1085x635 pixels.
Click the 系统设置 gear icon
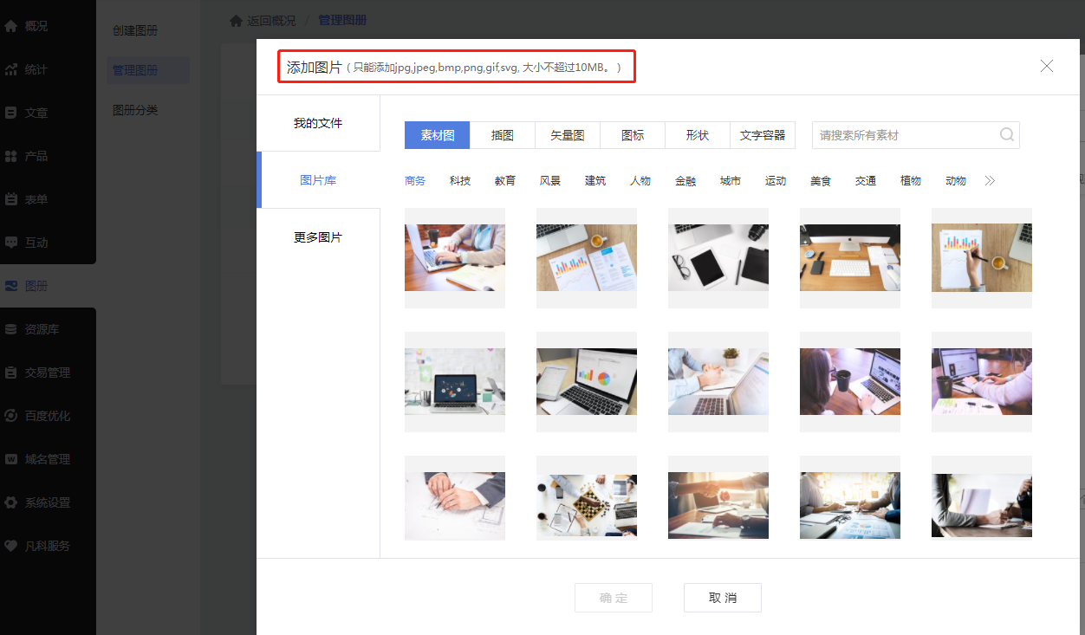click(11, 502)
